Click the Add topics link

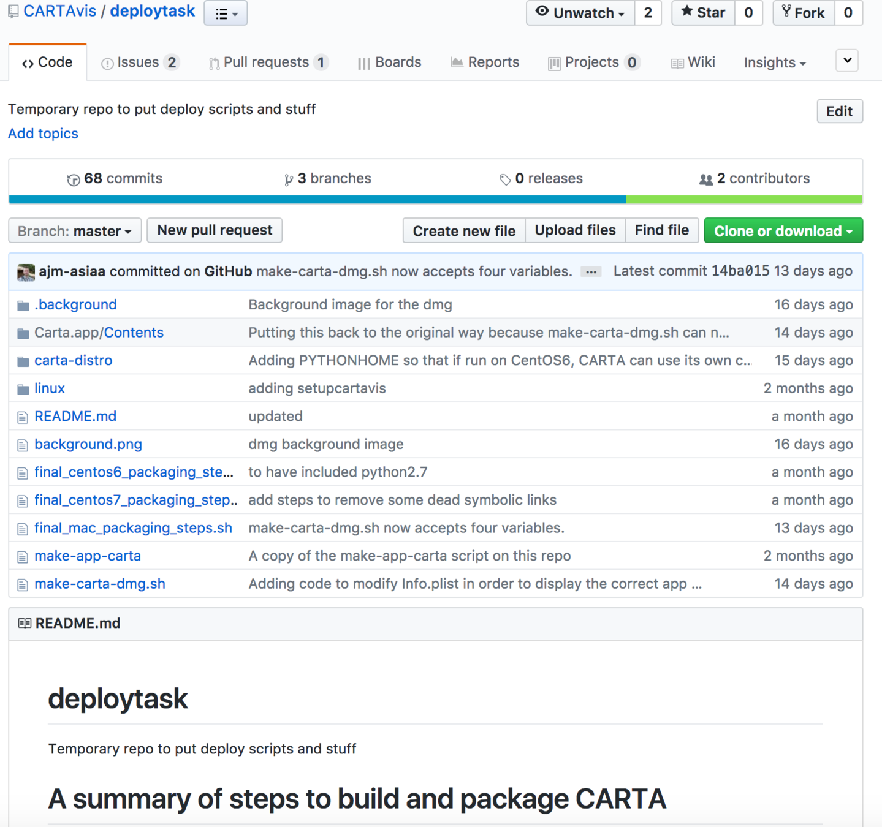click(x=43, y=134)
